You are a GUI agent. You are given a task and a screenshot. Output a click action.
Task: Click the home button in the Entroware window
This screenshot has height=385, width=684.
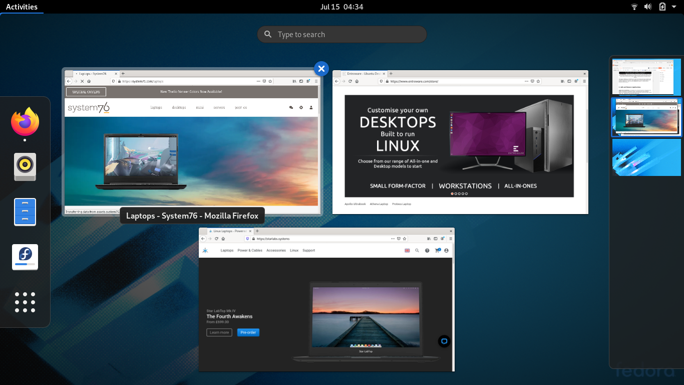click(x=358, y=81)
